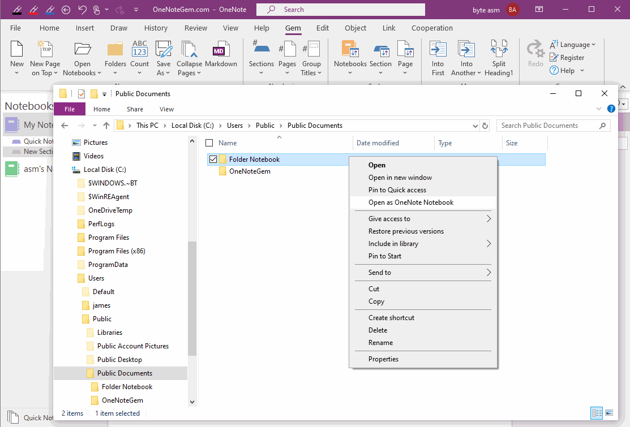
Task: Expand the Language dropdown
Action: tap(593, 45)
